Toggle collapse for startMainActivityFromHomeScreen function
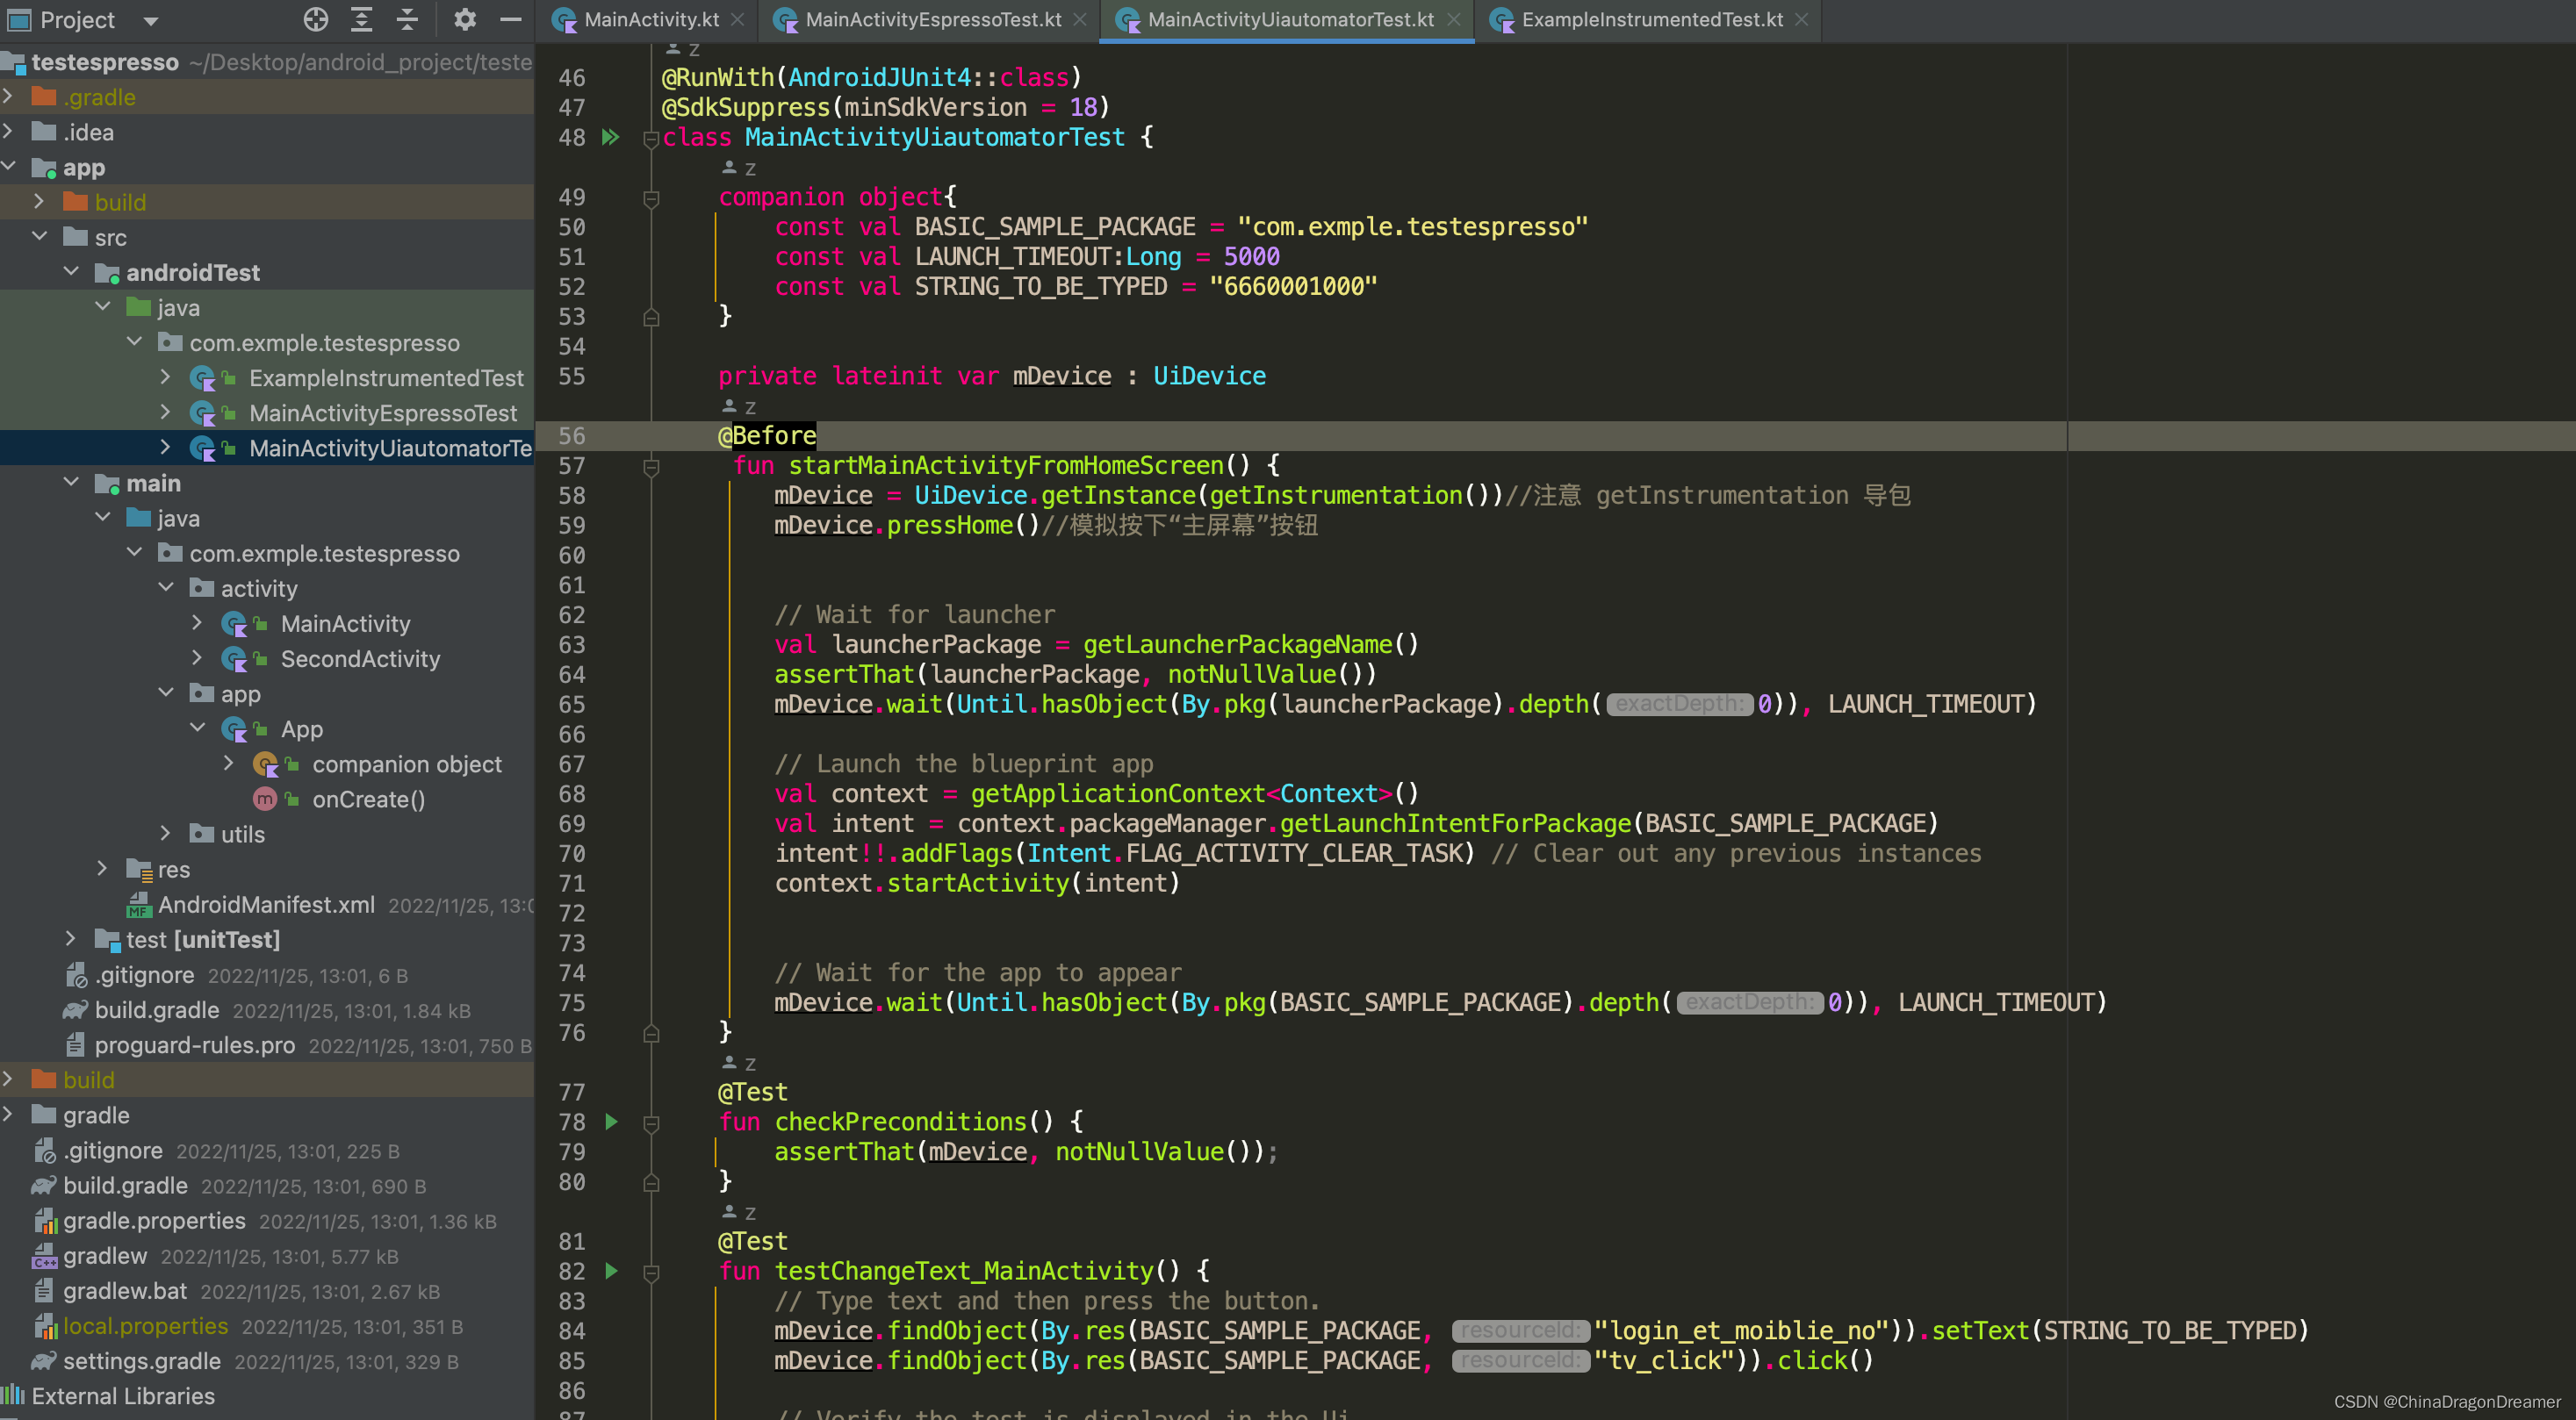 649,465
